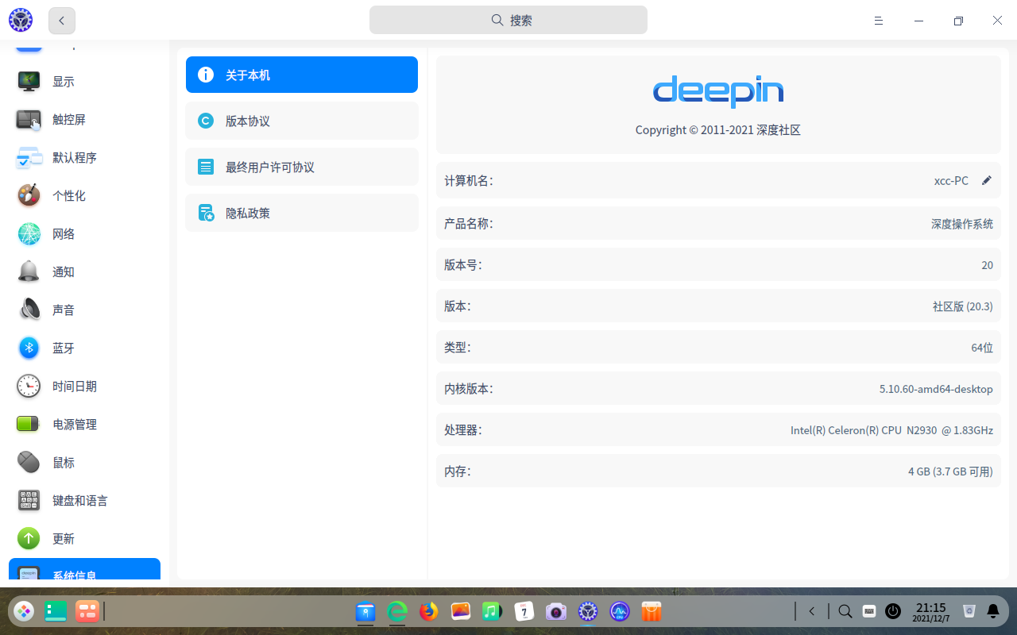This screenshot has height=635, width=1017.
Task: Open 显示 display settings in sidebar
Action: pos(64,81)
